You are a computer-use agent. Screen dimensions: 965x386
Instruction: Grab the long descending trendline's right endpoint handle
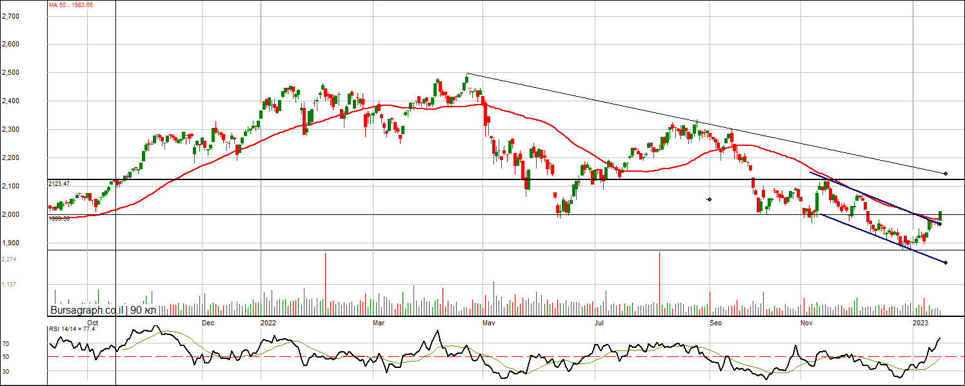click(946, 174)
